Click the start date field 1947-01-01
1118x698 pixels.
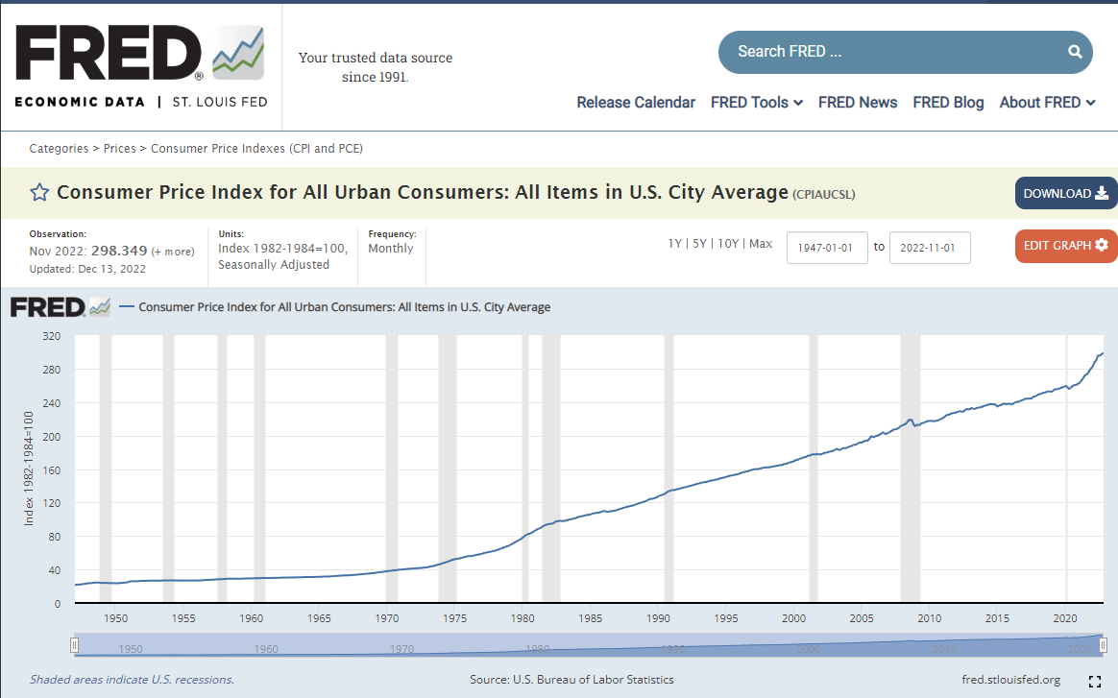[827, 248]
